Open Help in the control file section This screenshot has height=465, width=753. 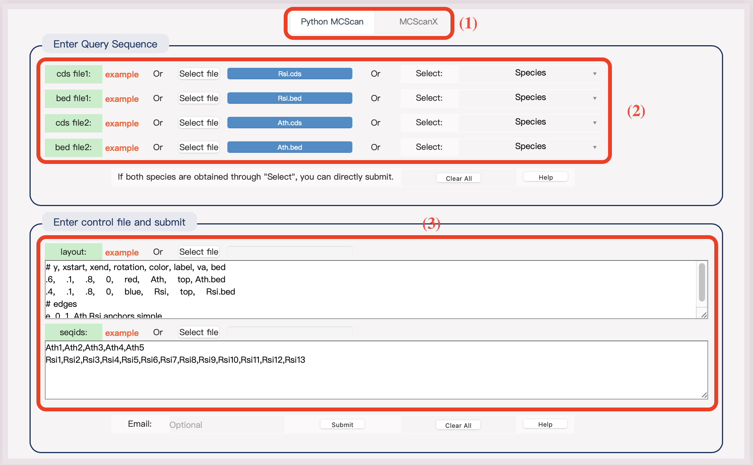click(545, 424)
